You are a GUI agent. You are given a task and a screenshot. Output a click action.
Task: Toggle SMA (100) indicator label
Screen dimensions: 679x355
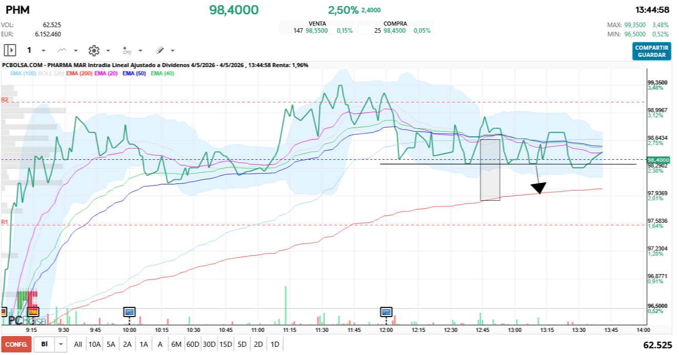(23, 74)
